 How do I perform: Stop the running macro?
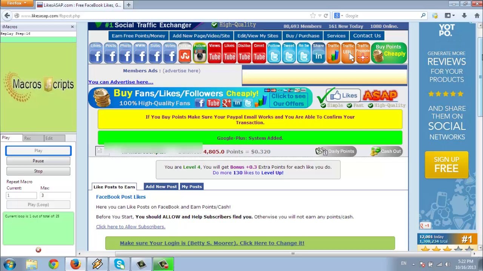pos(38,171)
